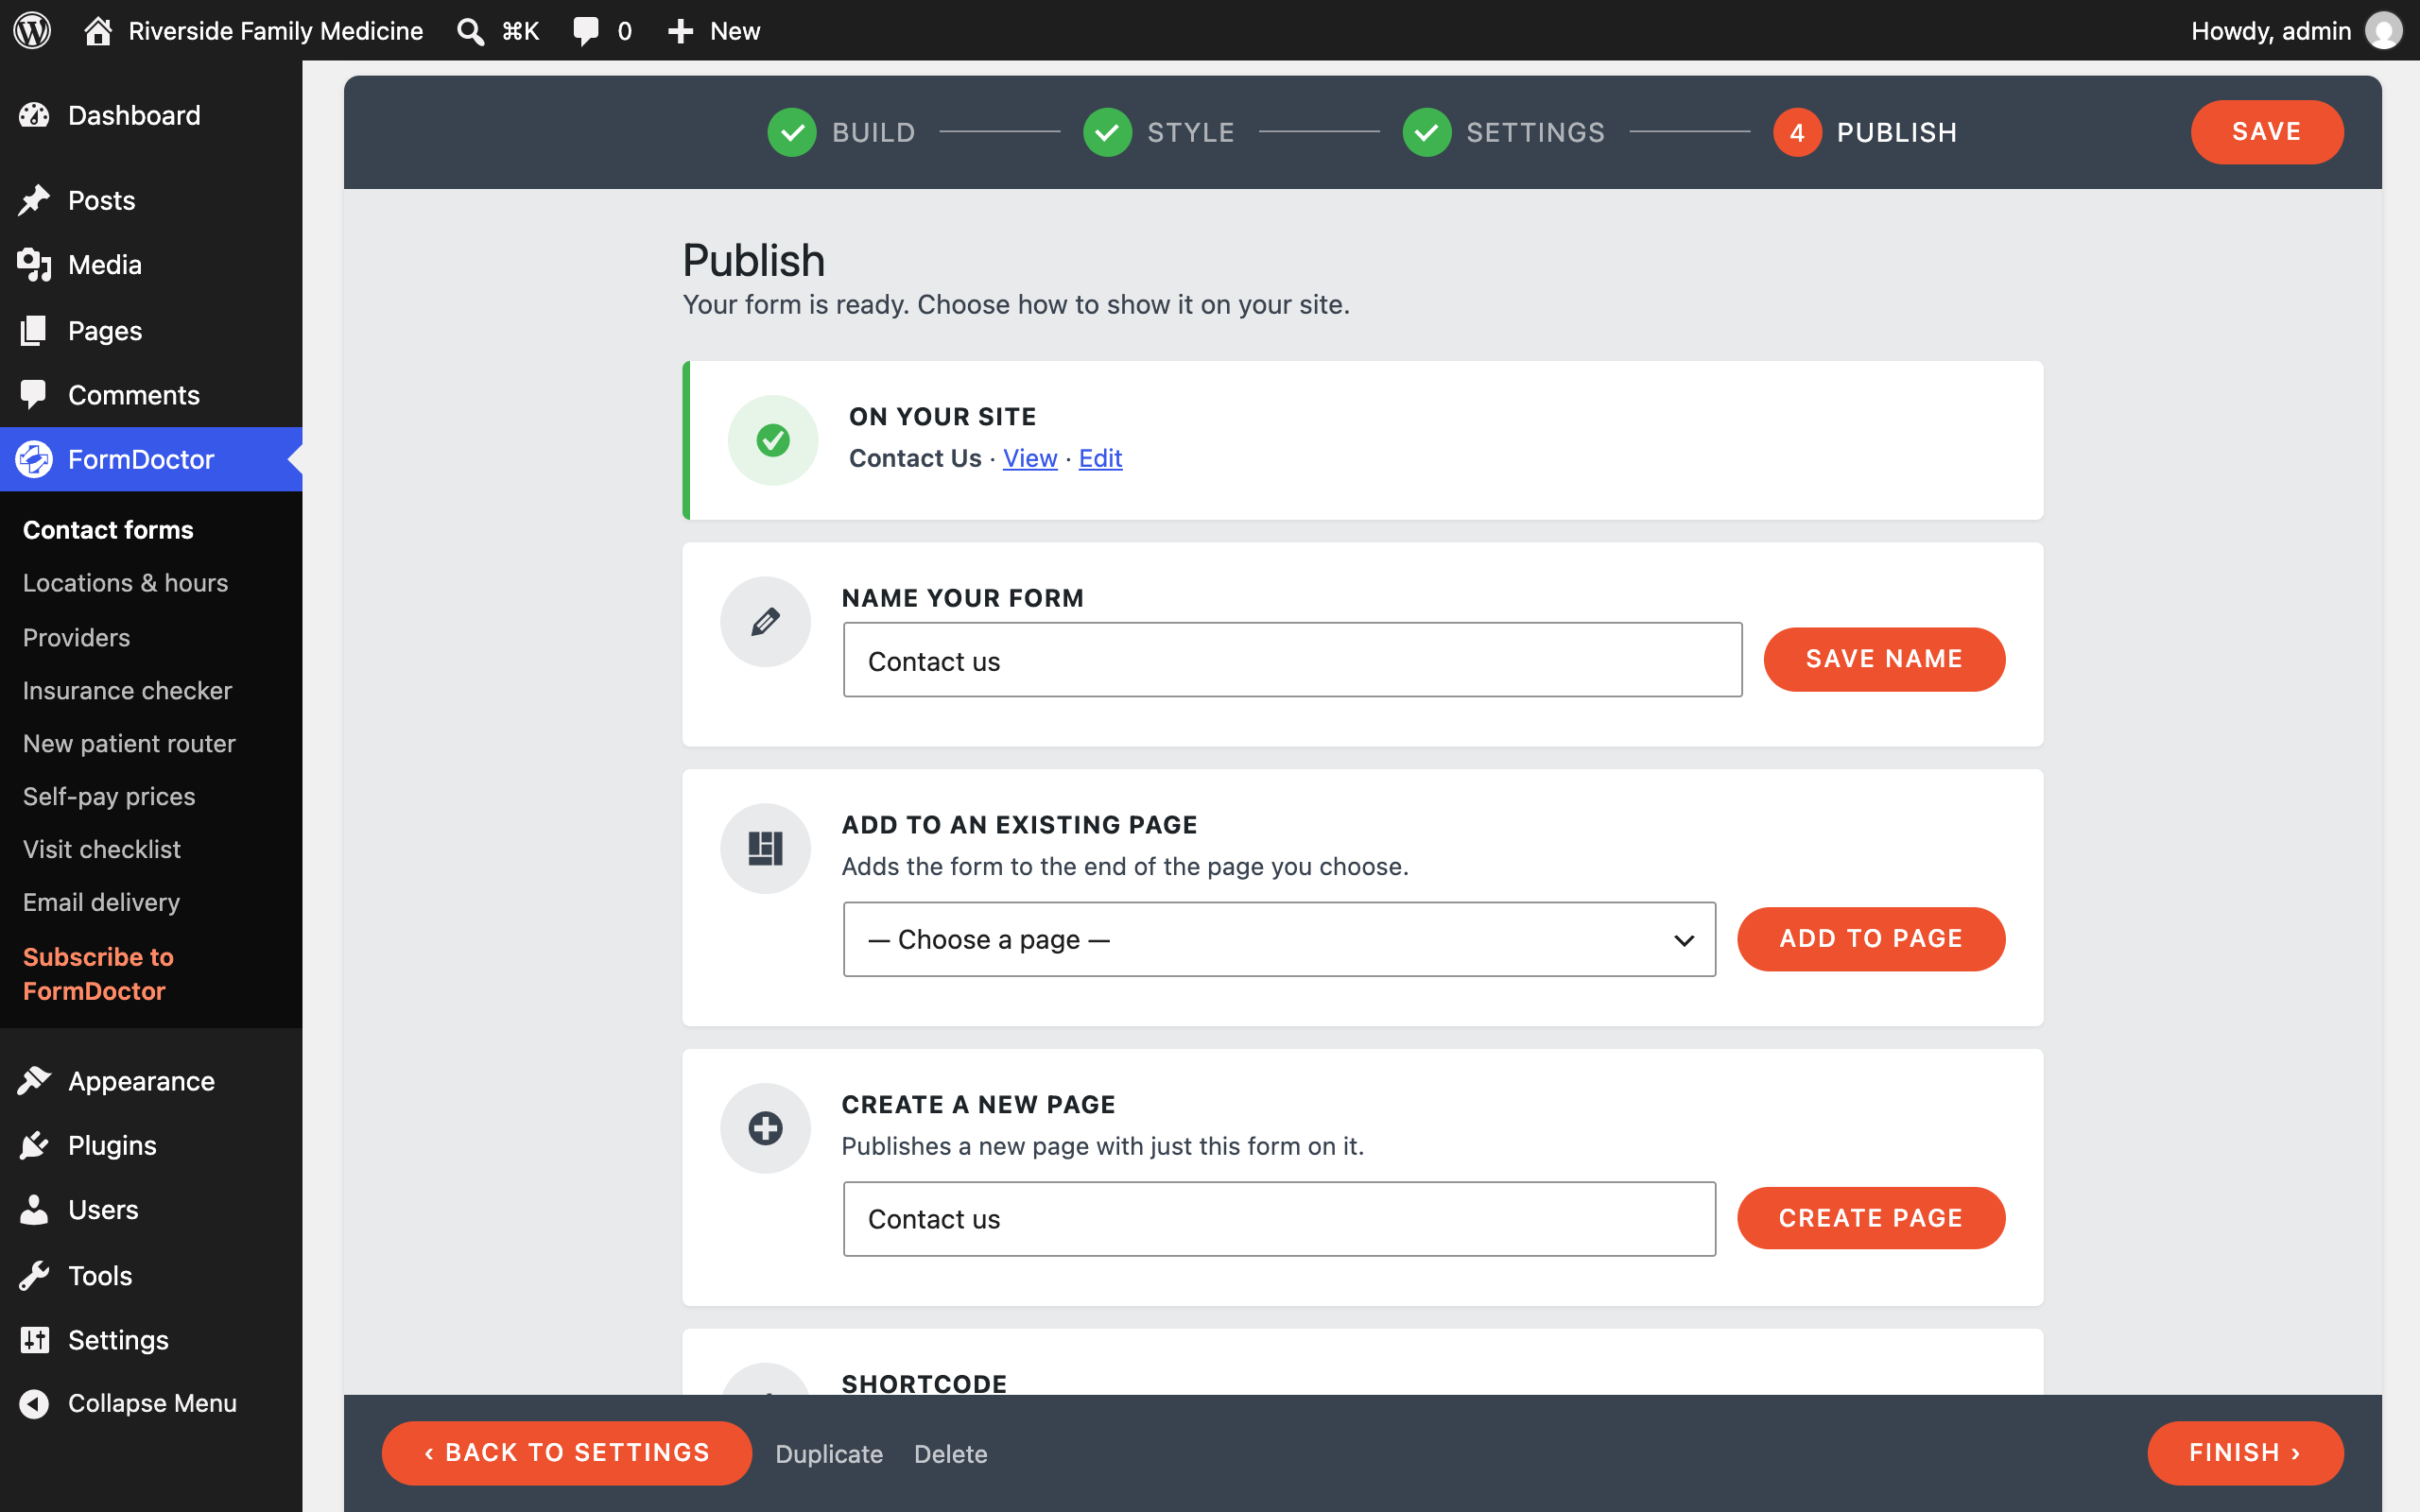Click the Media icon in sidebar
This screenshot has width=2420, height=1512.
tap(34, 265)
